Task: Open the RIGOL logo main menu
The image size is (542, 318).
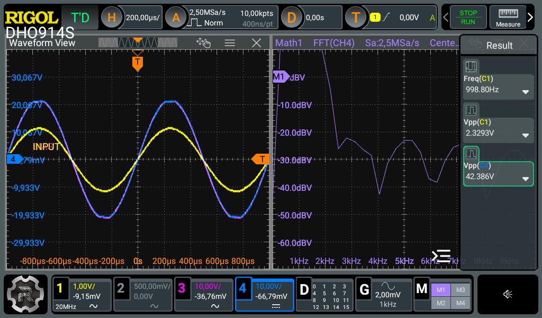Action: 31,17
